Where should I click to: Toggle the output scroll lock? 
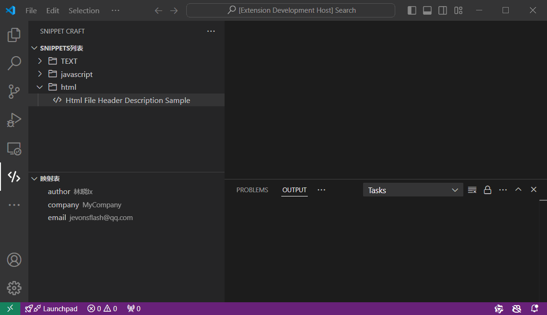pos(487,190)
